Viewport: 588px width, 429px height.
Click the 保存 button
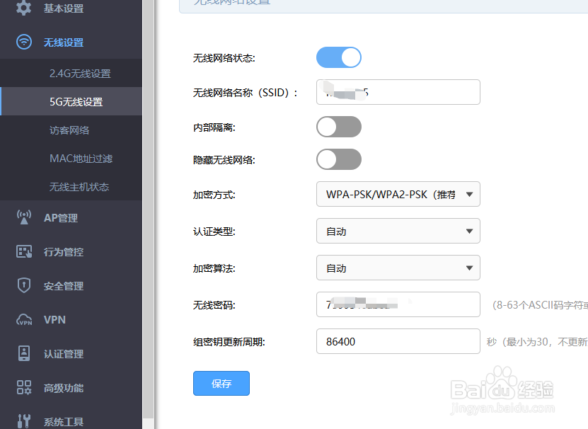[x=221, y=383]
